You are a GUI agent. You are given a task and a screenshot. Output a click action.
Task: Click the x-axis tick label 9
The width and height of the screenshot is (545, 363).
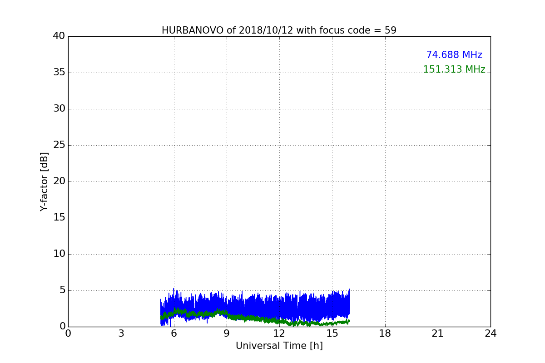pos(227,334)
